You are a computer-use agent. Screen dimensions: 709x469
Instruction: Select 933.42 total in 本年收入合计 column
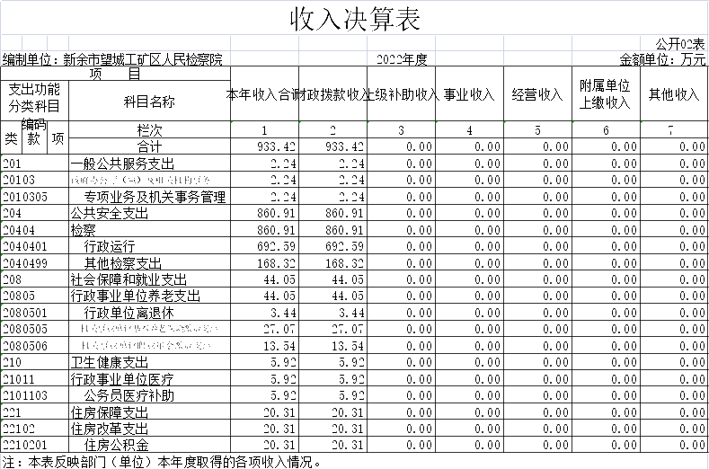pos(264,146)
